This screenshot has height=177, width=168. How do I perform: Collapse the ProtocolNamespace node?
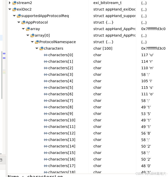pyautogui.click(x=32, y=42)
